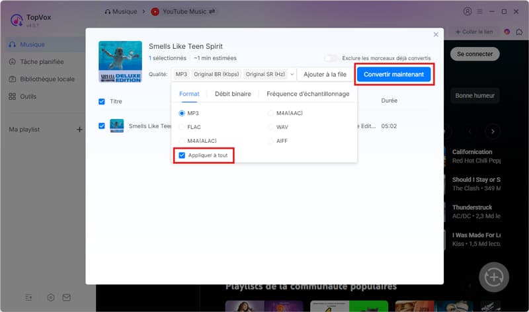This screenshot has width=529, height=312.
Task: Close the conversion dialog
Action: click(436, 34)
